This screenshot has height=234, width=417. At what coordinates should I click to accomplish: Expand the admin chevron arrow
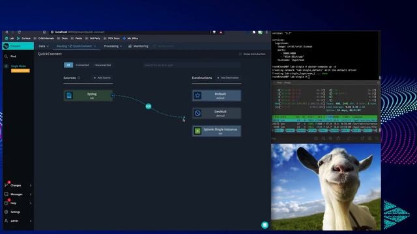(x=31, y=221)
